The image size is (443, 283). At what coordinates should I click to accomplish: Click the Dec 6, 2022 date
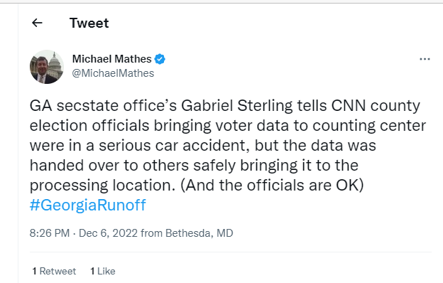[108, 233]
